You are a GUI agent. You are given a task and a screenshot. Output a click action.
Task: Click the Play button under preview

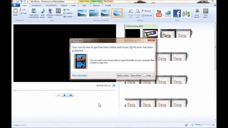[65, 95]
